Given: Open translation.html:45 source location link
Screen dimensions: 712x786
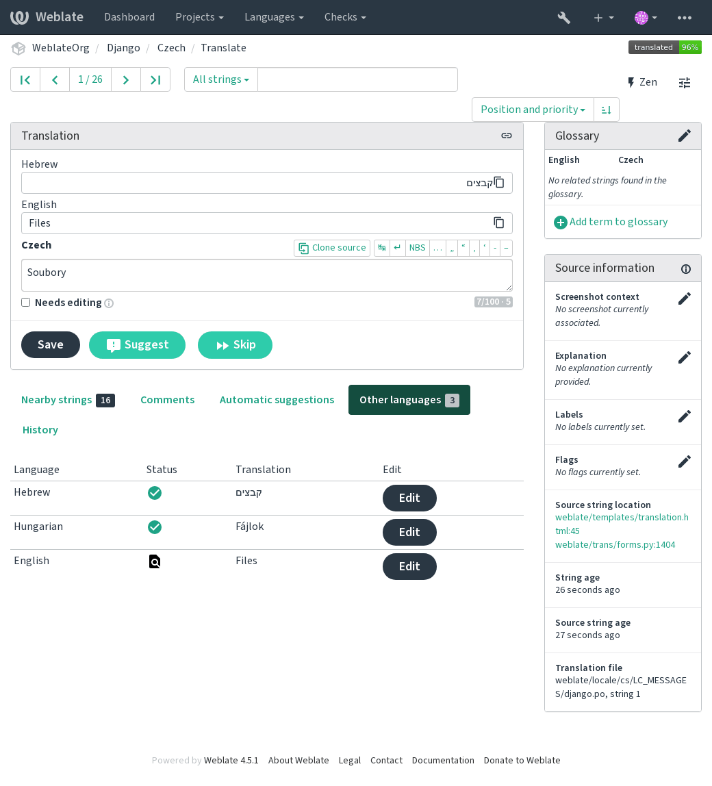Looking at the screenshot, I should [622, 524].
